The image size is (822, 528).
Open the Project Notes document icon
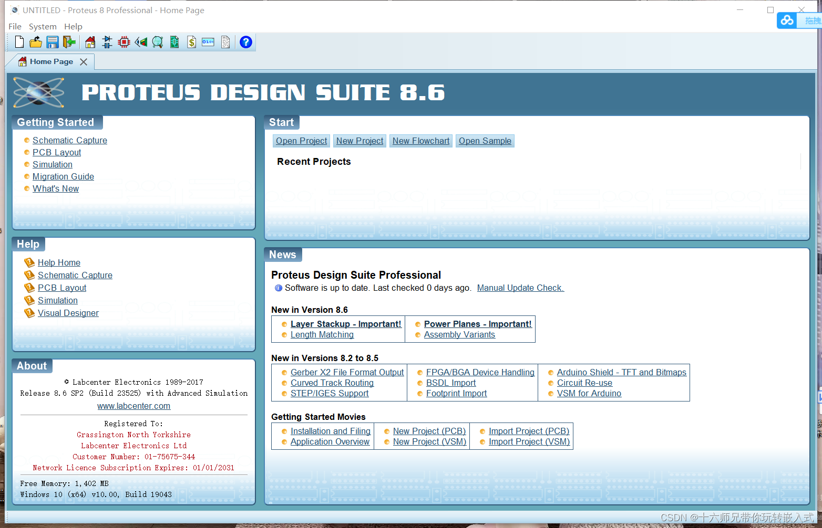click(x=225, y=42)
